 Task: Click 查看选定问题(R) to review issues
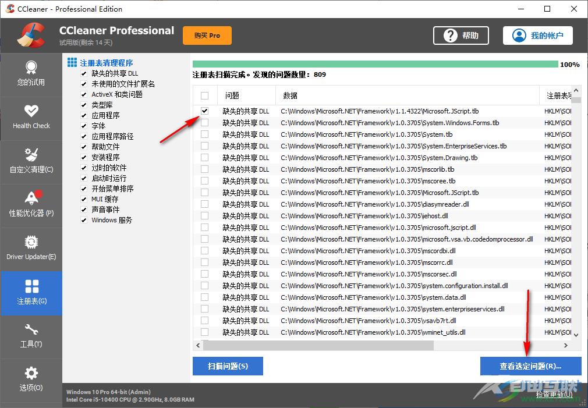point(530,366)
